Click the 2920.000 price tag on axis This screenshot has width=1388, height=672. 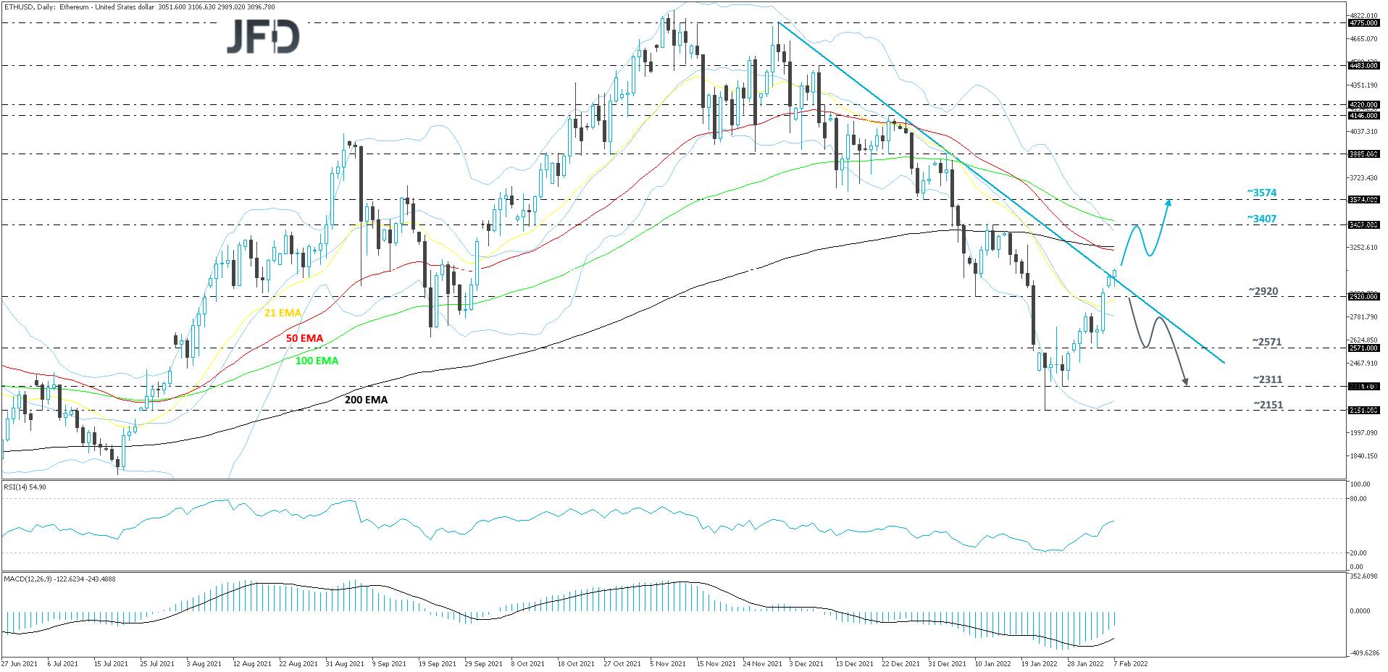[x=1363, y=296]
